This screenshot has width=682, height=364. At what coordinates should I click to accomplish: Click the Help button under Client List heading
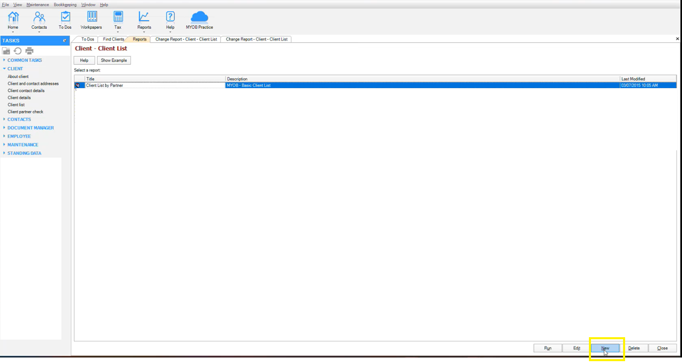click(x=84, y=60)
